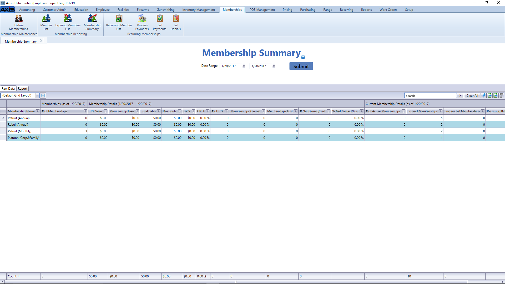Filter the Membership Name column
505x284 pixels.
click(38, 111)
